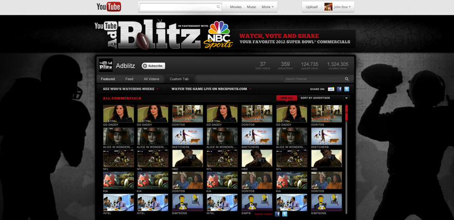Select the Custom Tab
This screenshot has height=220, width=454.
click(x=179, y=79)
